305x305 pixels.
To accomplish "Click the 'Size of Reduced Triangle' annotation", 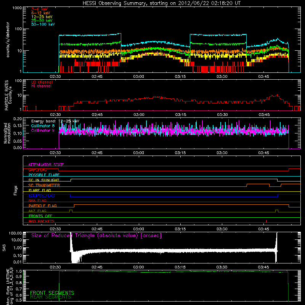I will [x=96, y=236].
